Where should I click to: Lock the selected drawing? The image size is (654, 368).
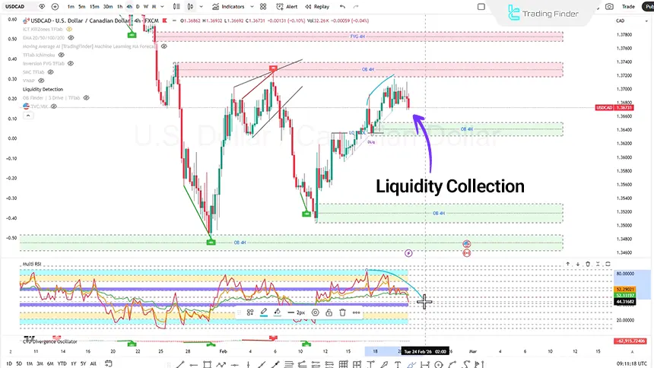pos(329,312)
